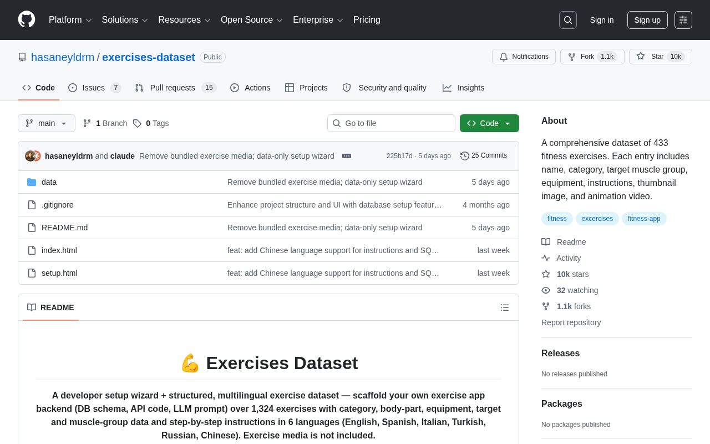Select the excercises topic tag
This screenshot has width=710, height=444.
tap(597, 219)
